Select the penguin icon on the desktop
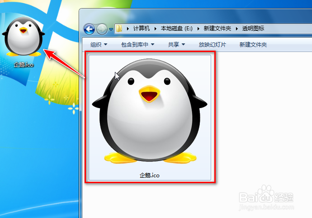 pyautogui.click(x=24, y=37)
